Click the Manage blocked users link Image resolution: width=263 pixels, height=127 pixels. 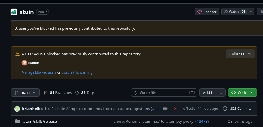pyautogui.click(x=39, y=72)
